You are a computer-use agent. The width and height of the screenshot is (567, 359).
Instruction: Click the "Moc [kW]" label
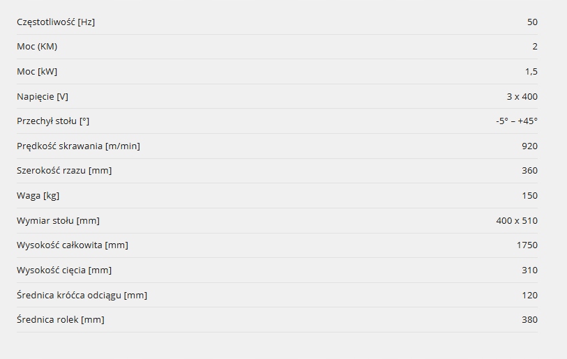pos(37,71)
